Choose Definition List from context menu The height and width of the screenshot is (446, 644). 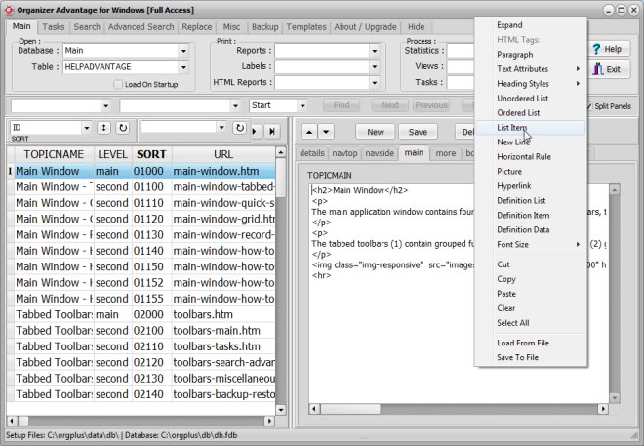click(531, 201)
